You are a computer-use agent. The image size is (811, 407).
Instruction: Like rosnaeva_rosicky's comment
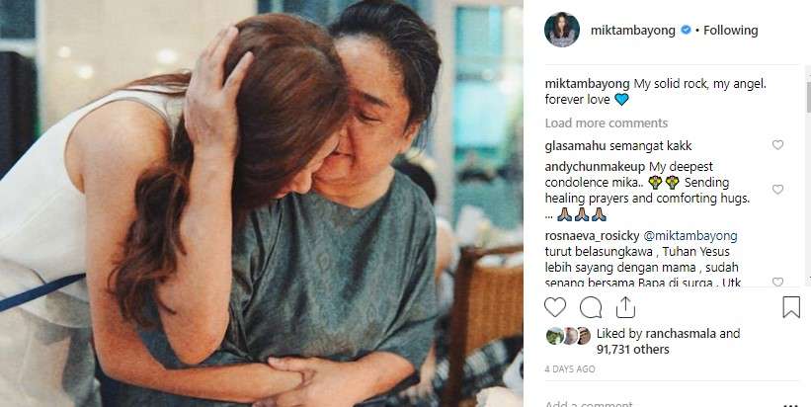click(x=777, y=283)
